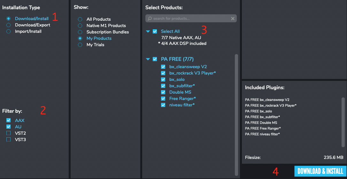The height and width of the screenshot is (179, 347).
Task: Uncheck Double MS product
Action: coord(163,92)
